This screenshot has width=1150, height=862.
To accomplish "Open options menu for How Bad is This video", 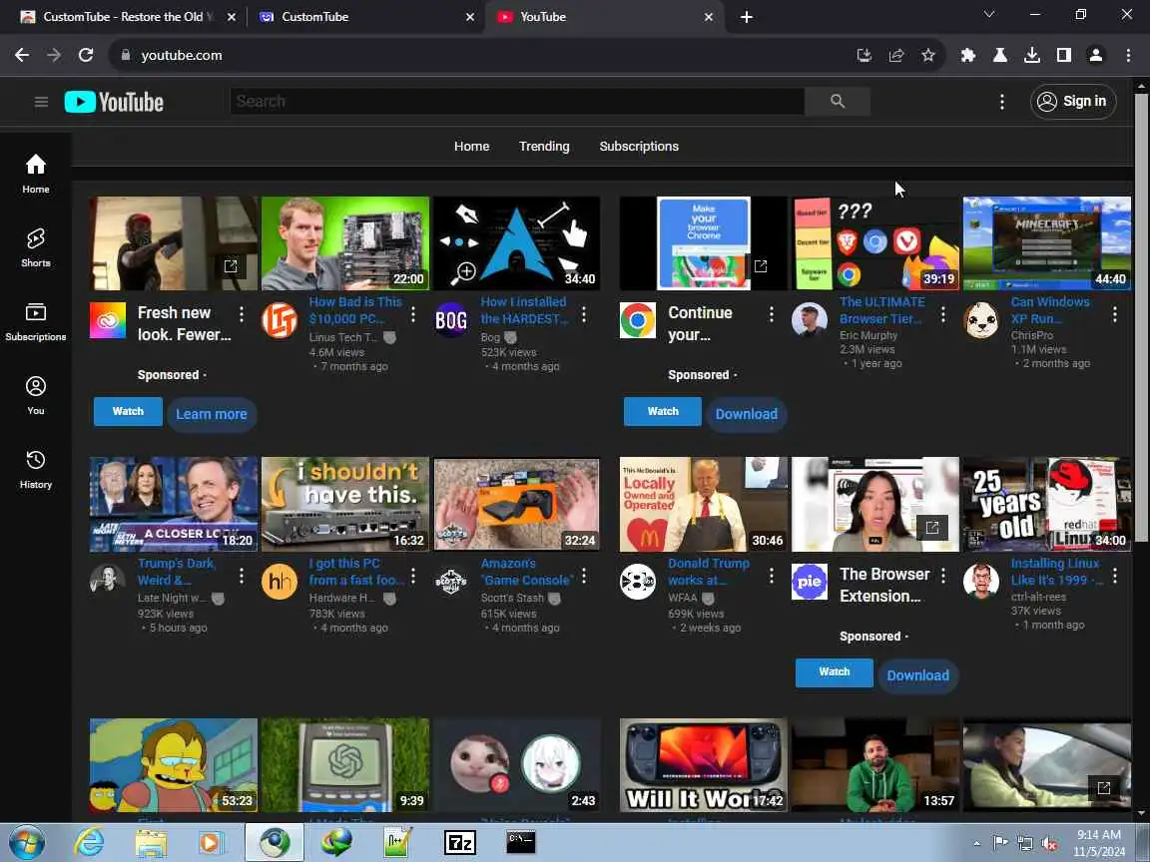I will point(413,314).
